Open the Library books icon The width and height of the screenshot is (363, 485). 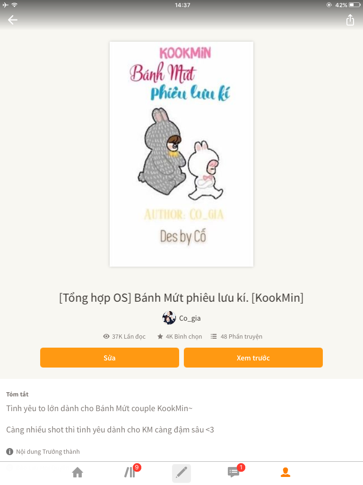click(130, 472)
